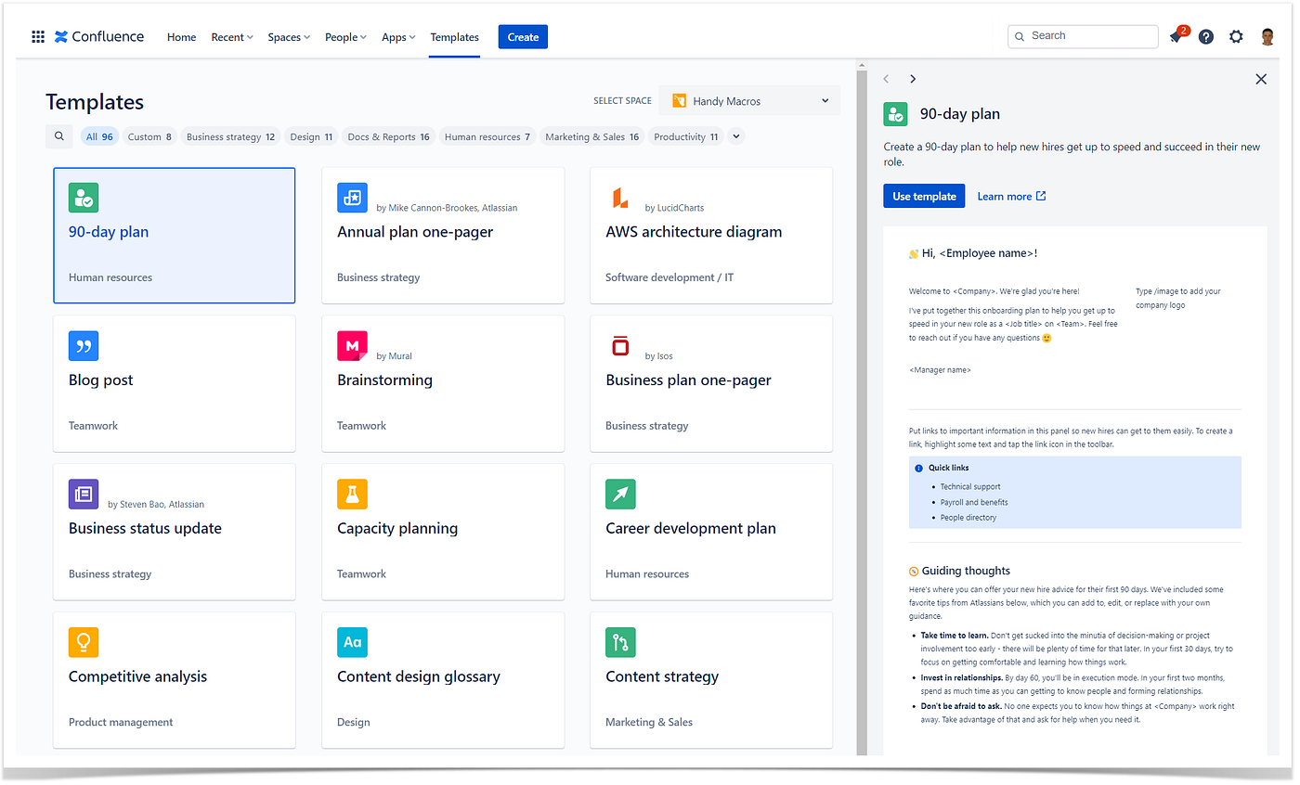This screenshot has width=1300, height=785.
Task: Expand the Recent dropdown menu
Action: coord(232,37)
